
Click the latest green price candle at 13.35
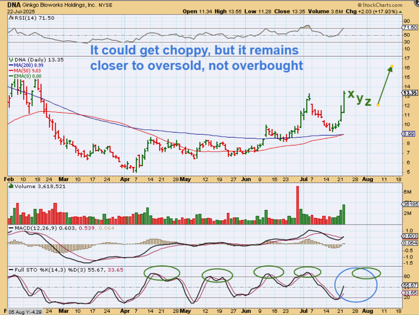pos(344,102)
